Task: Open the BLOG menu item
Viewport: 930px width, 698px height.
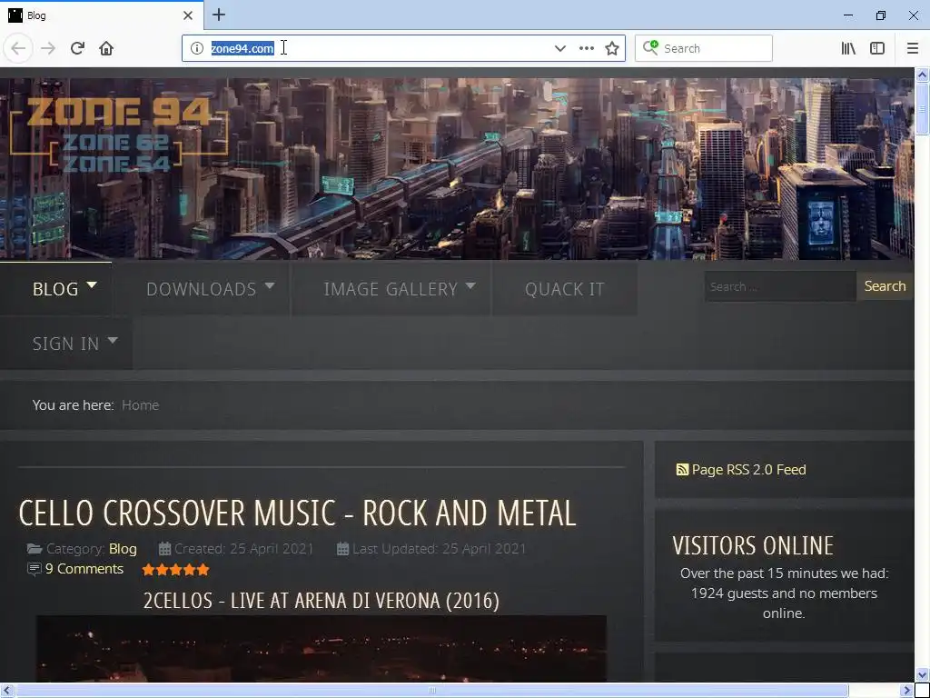Action: tap(55, 289)
